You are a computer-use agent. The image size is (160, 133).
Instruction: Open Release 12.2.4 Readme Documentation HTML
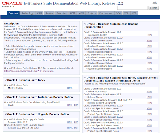(x=149, y=58)
